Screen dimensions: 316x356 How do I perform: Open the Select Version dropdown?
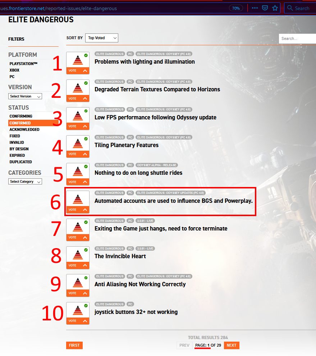25,96
